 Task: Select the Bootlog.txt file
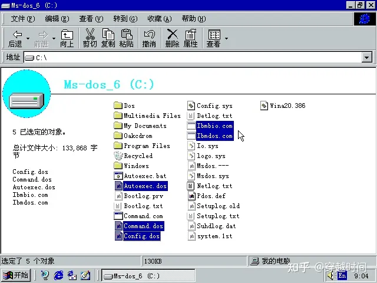138,206
